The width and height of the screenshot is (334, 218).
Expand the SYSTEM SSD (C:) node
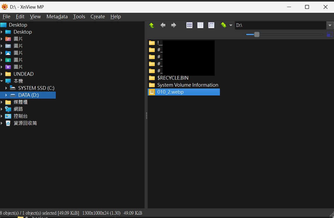pos(6,88)
